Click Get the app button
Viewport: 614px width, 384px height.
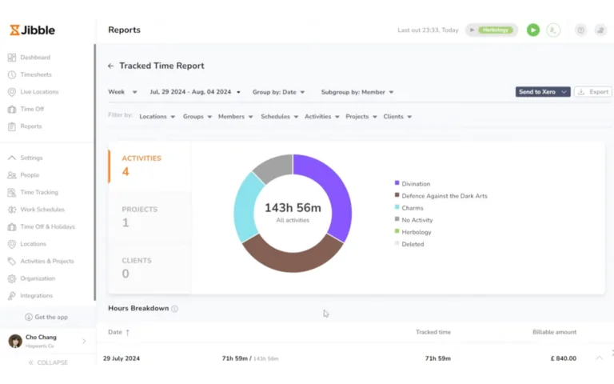point(46,317)
